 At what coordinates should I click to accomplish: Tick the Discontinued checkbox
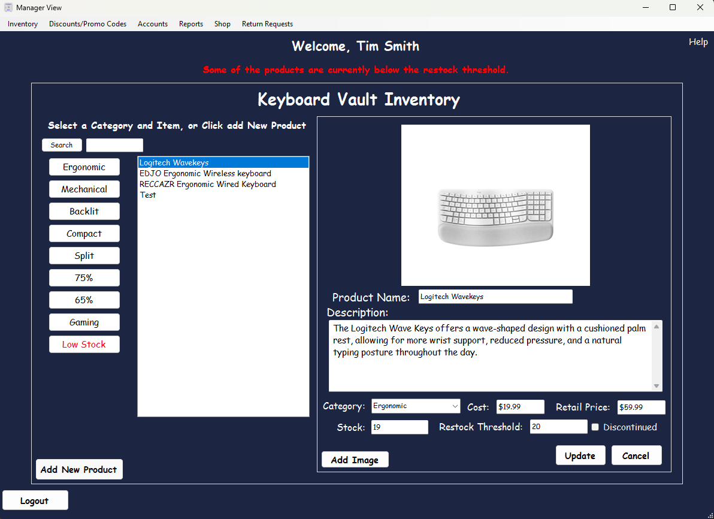tap(595, 427)
